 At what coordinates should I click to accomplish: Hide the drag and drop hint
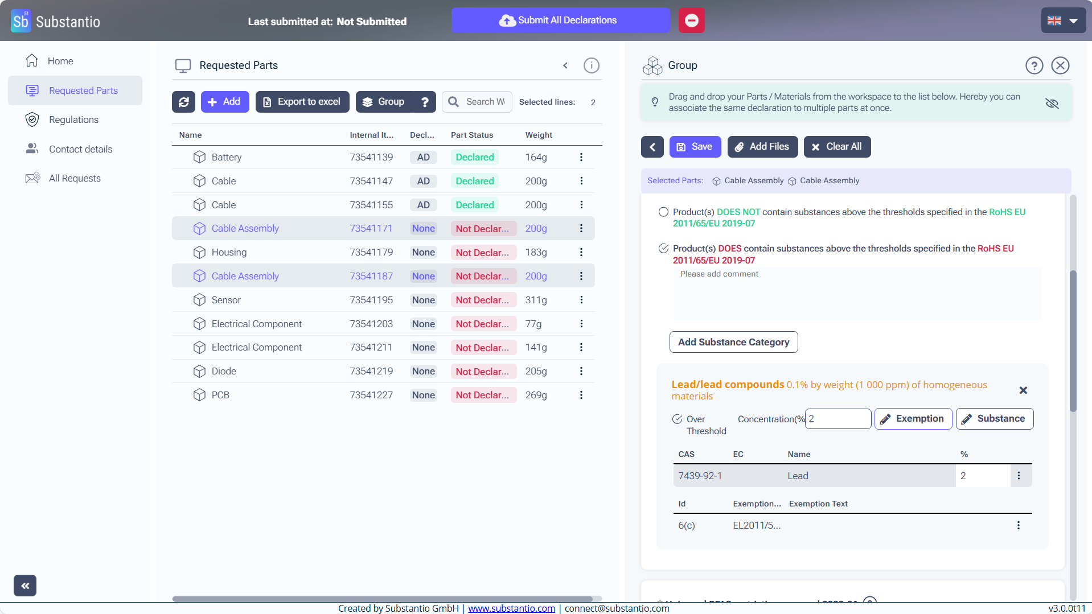pos(1052,103)
